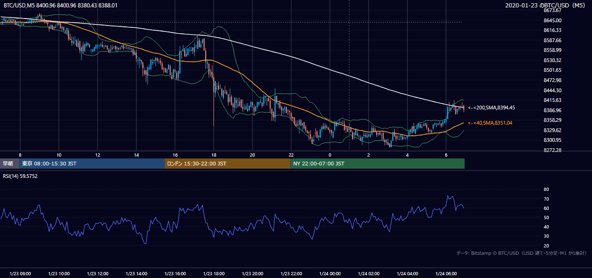Click the bottom time label 1/24 06:00
The height and width of the screenshot is (278, 592).
coord(446,274)
